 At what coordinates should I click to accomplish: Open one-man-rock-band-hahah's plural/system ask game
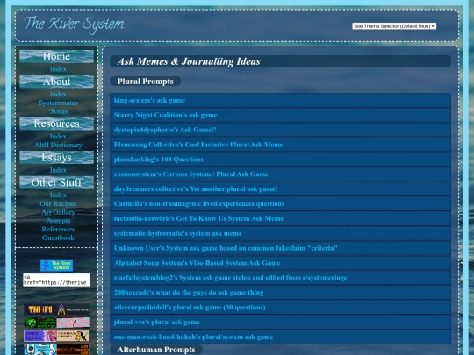(280, 337)
